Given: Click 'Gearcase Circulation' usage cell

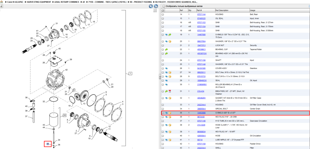Looking at the screenshot, I should pyautogui.click(x=259, y=121).
